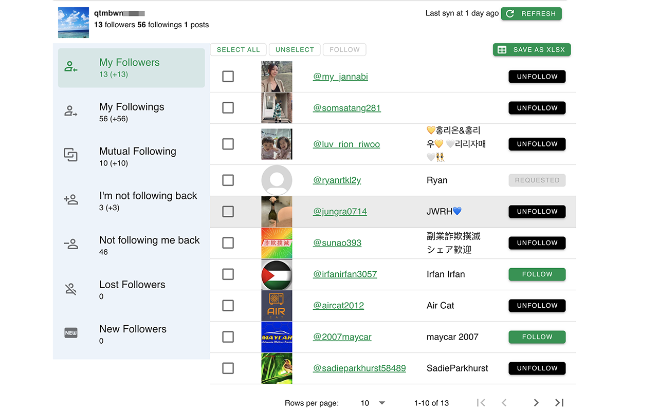Screen dimensions: 658x411
Task: Follow the user @irfanirfan3057
Action: [x=537, y=274]
